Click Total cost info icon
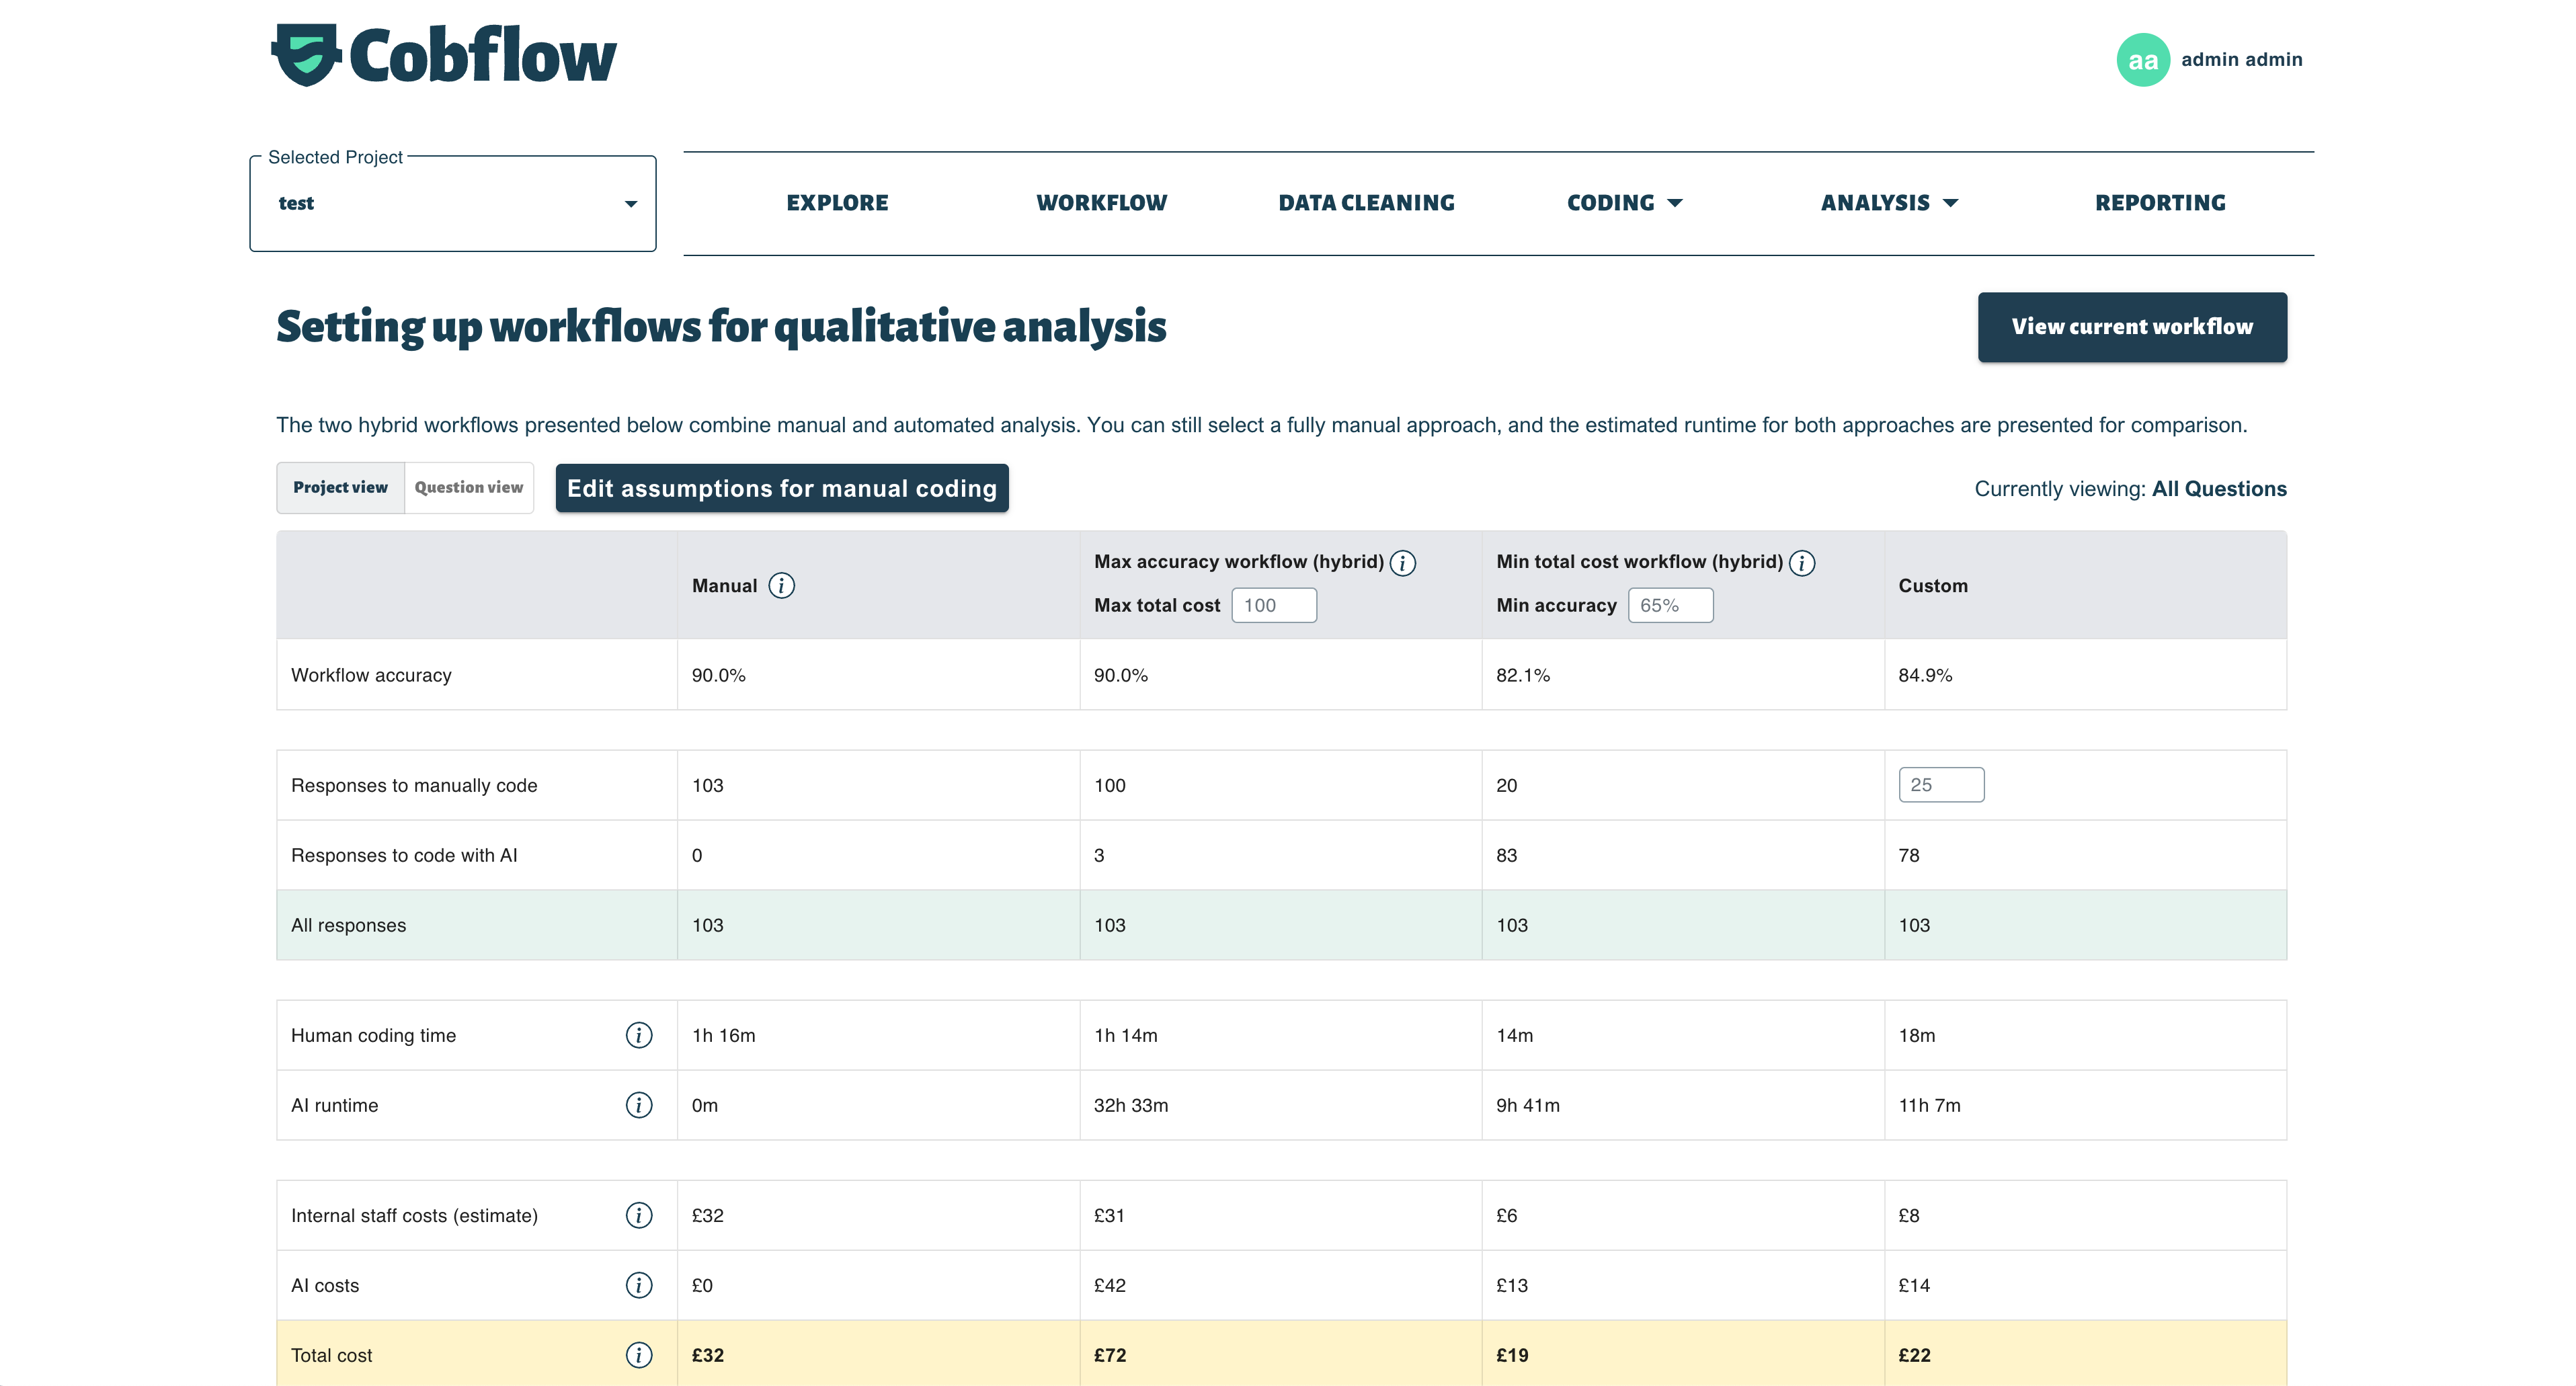2576x1386 pixels. click(x=638, y=1355)
